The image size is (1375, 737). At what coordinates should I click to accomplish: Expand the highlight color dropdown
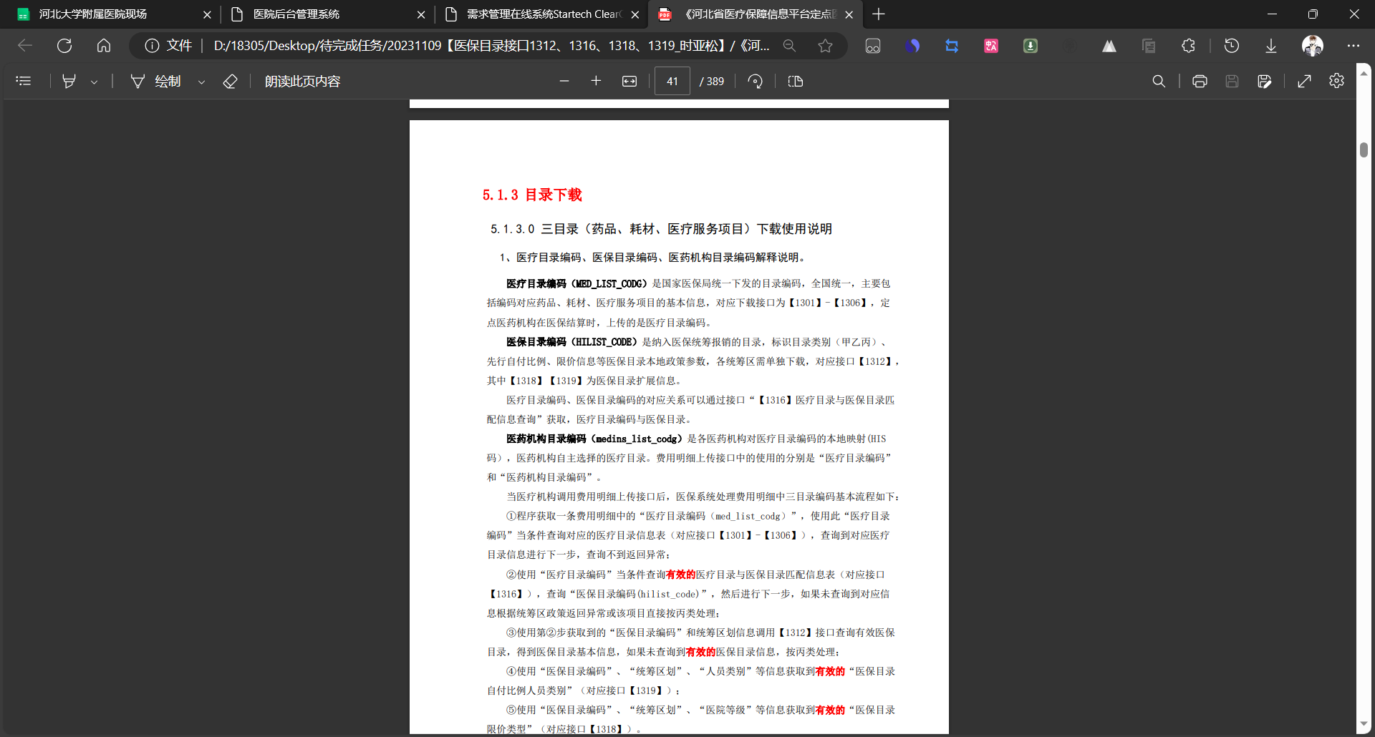coord(94,82)
